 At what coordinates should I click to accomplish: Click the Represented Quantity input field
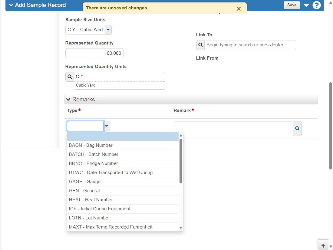pyautogui.click(x=94, y=53)
